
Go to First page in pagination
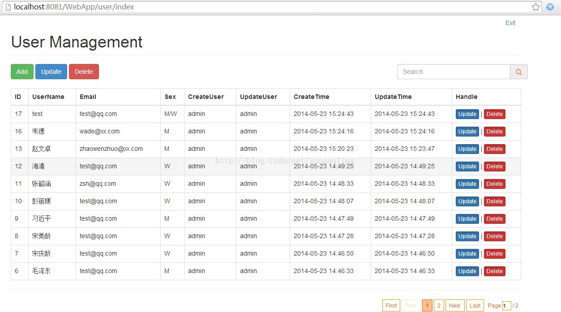tap(391, 306)
